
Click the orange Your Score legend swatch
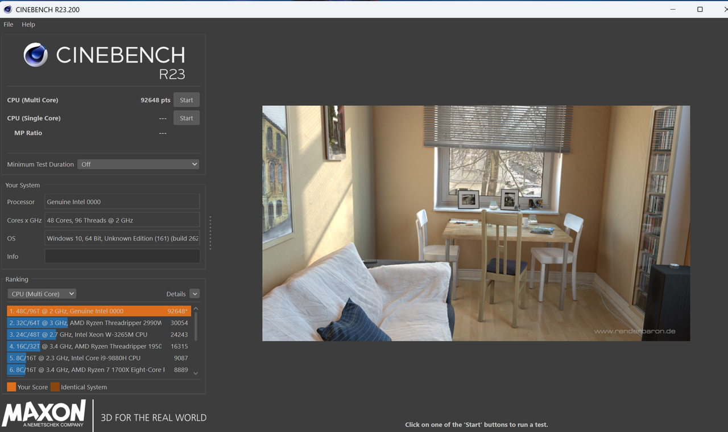[x=11, y=387]
